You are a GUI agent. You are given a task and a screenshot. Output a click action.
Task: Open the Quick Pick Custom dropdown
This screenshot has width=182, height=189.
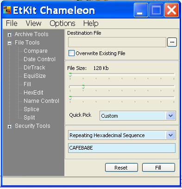pyautogui.click(x=138, y=116)
